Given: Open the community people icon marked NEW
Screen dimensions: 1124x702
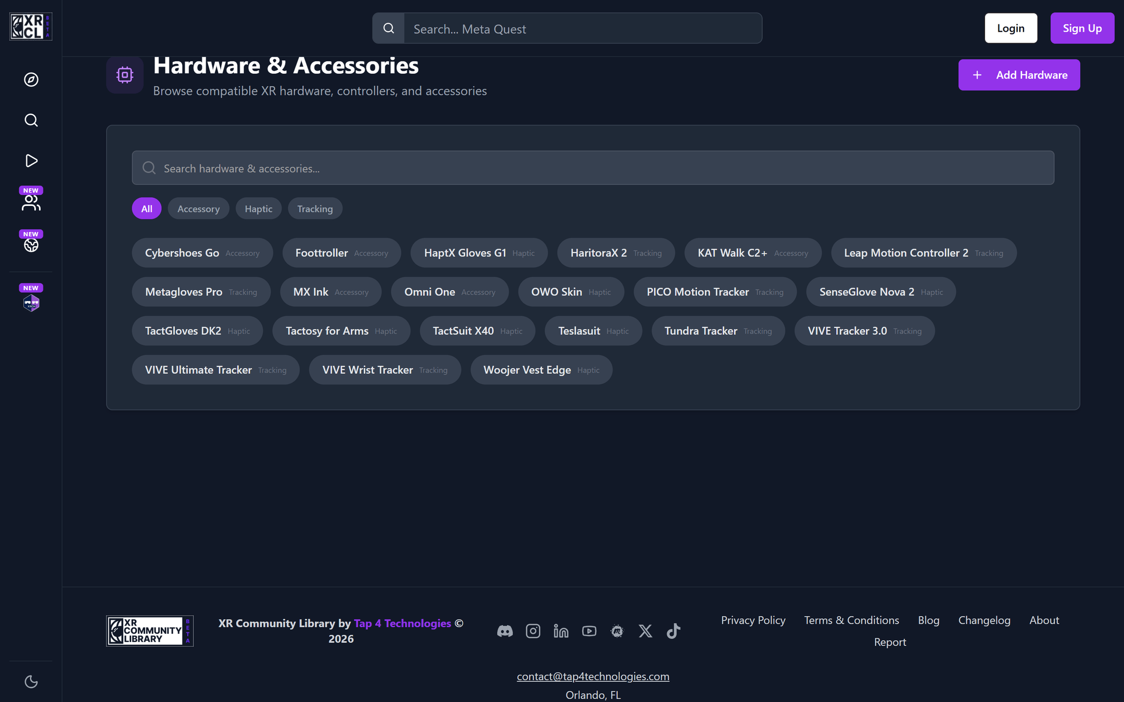Looking at the screenshot, I should [31, 202].
